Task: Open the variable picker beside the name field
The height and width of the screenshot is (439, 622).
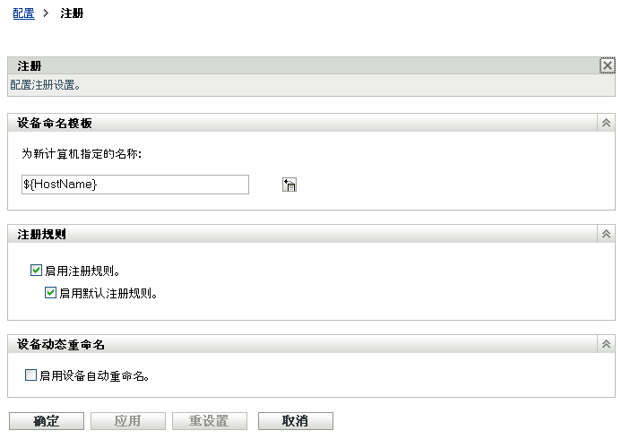Action: [289, 185]
